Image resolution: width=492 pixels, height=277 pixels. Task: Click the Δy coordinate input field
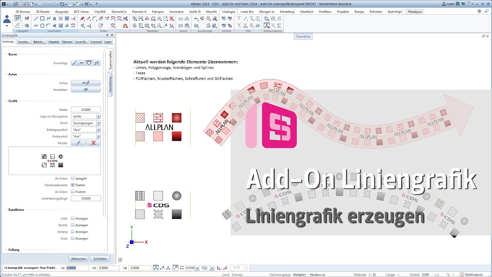(108, 268)
